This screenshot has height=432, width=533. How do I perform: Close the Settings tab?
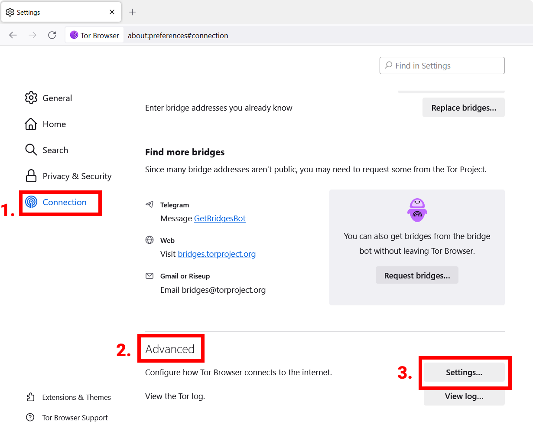112,12
